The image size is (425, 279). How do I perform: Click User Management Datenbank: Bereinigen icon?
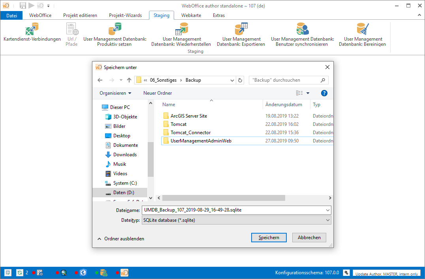362,29
